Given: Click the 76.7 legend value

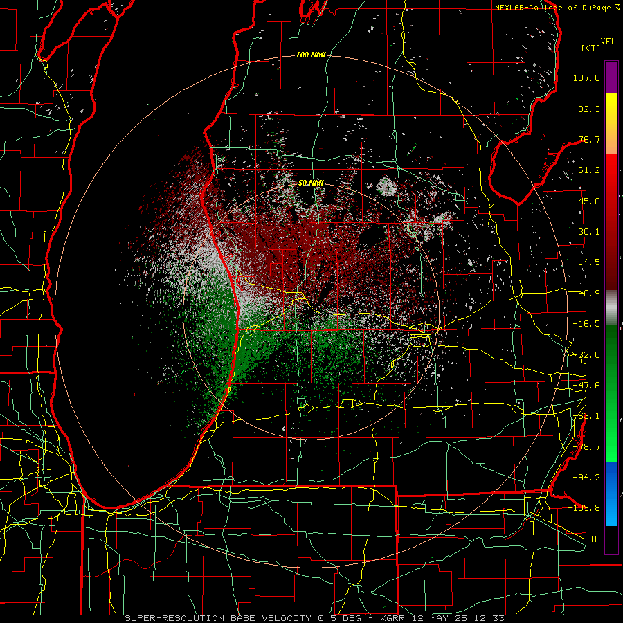Looking at the screenshot, I should [x=589, y=139].
